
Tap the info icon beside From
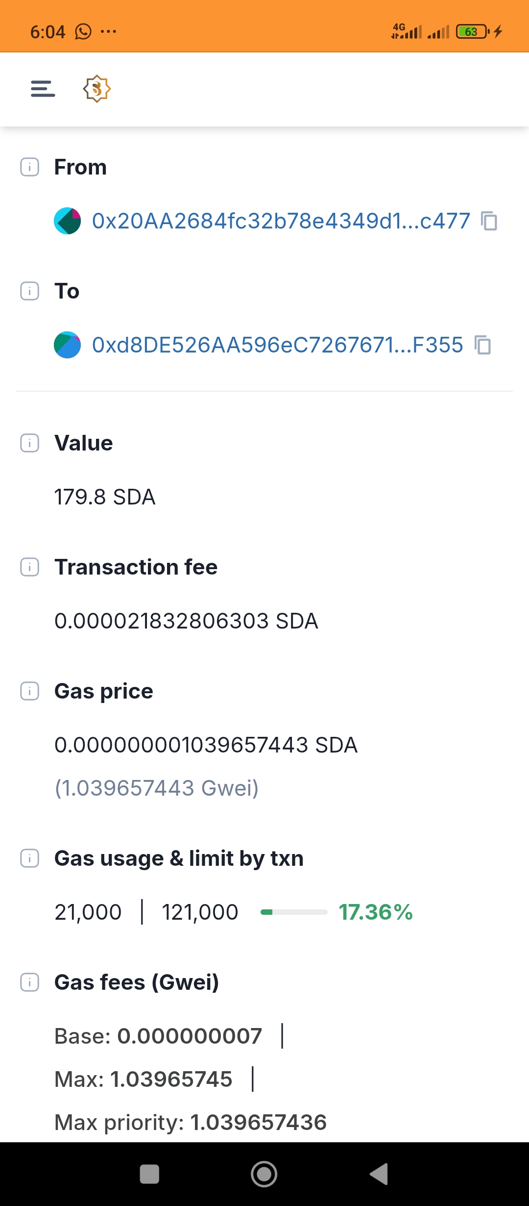tap(29, 167)
